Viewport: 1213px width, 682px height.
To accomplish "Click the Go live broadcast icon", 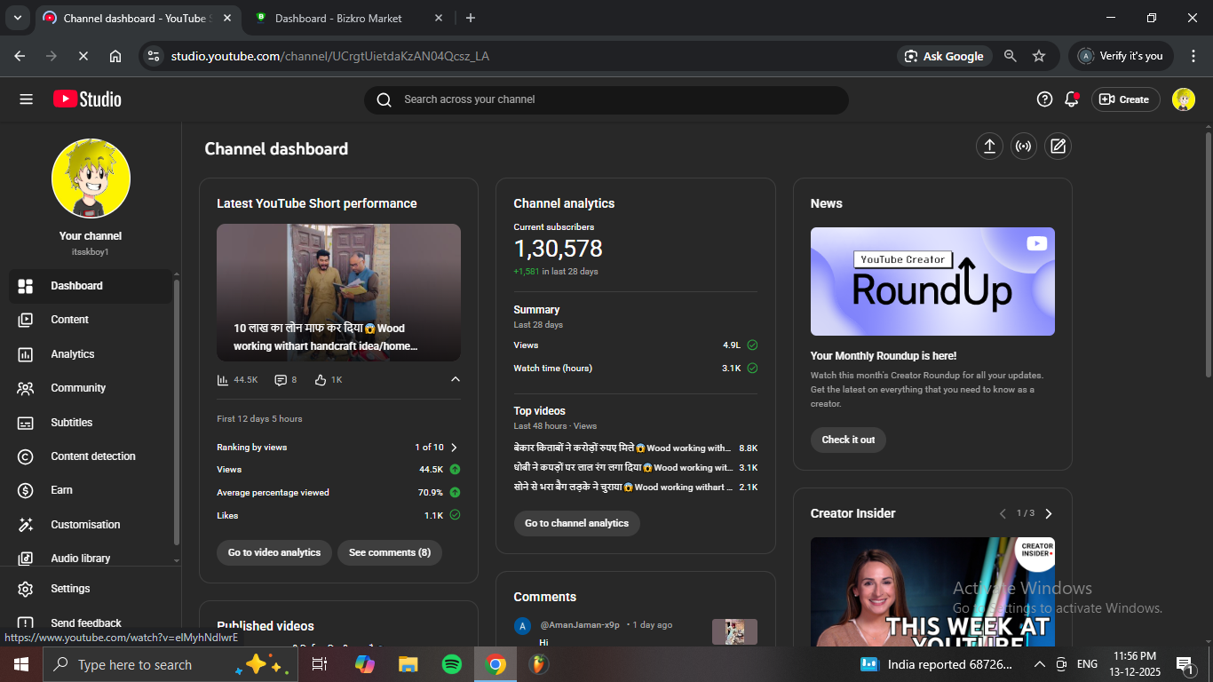I will 1024,147.
